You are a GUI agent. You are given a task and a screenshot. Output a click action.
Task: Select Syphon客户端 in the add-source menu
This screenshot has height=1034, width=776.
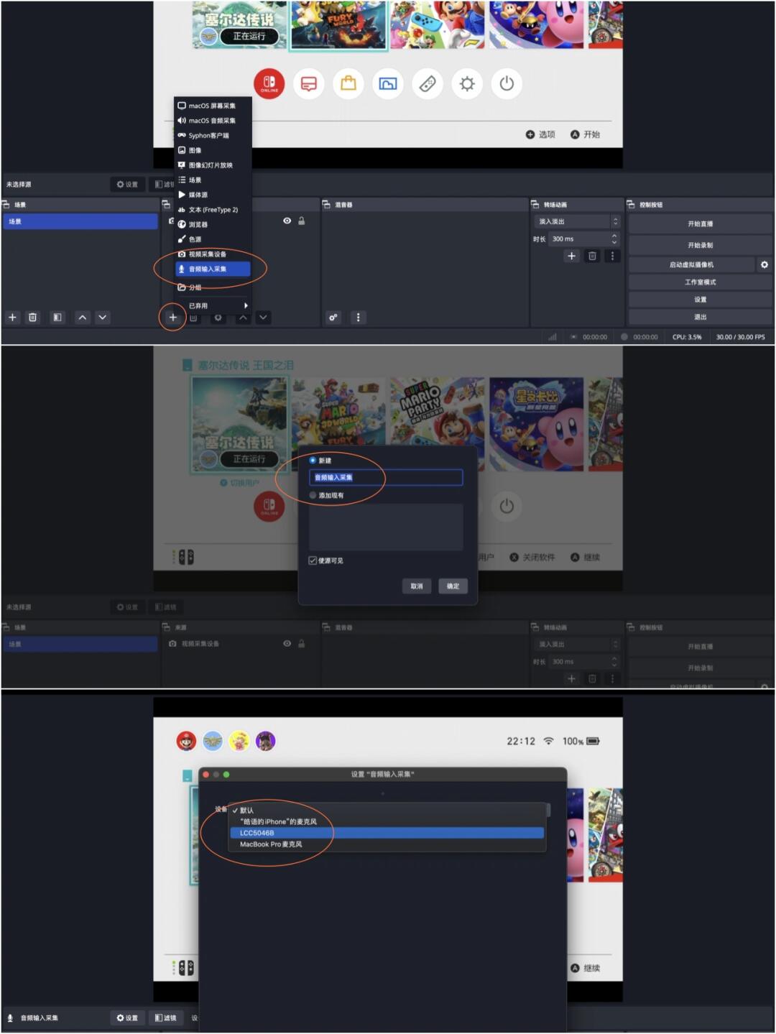pyautogui.click(x=213, y=135)
